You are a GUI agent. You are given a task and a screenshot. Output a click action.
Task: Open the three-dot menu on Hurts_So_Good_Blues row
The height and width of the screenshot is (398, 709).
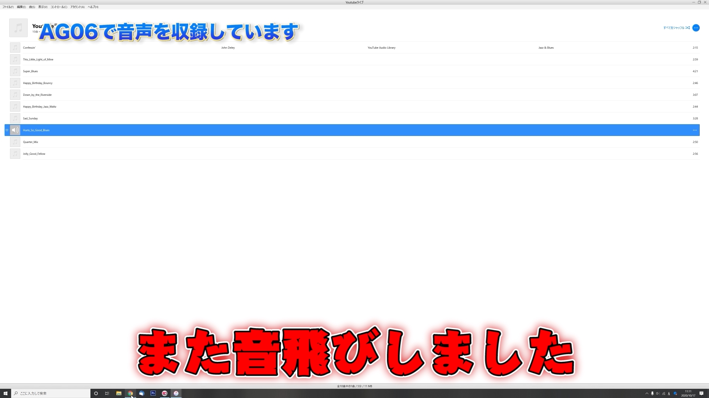[x=695, y=130]
